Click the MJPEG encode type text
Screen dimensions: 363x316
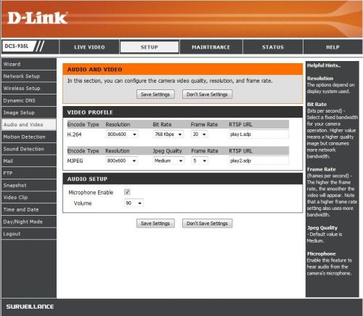75,161
